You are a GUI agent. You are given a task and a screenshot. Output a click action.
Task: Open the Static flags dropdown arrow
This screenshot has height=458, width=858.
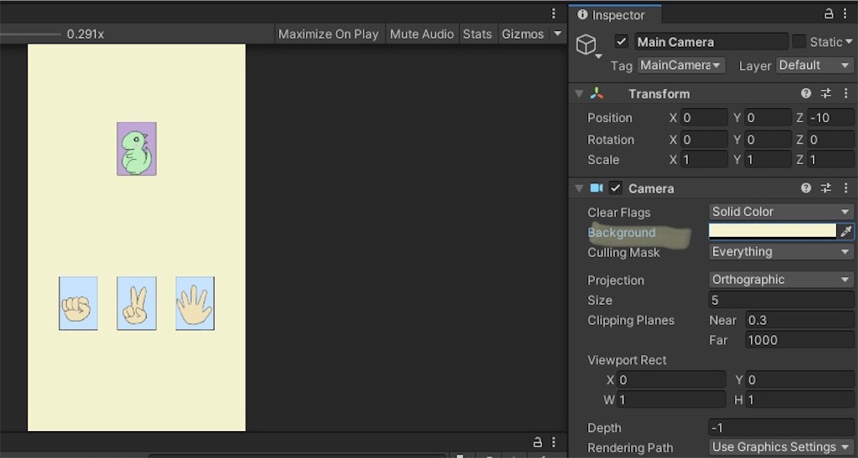tap(849, 42)
